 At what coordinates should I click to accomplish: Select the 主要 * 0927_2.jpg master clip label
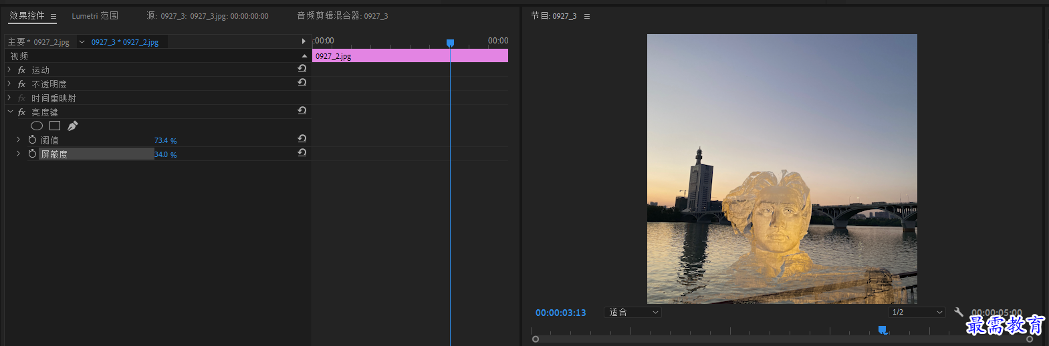(39, 42)
